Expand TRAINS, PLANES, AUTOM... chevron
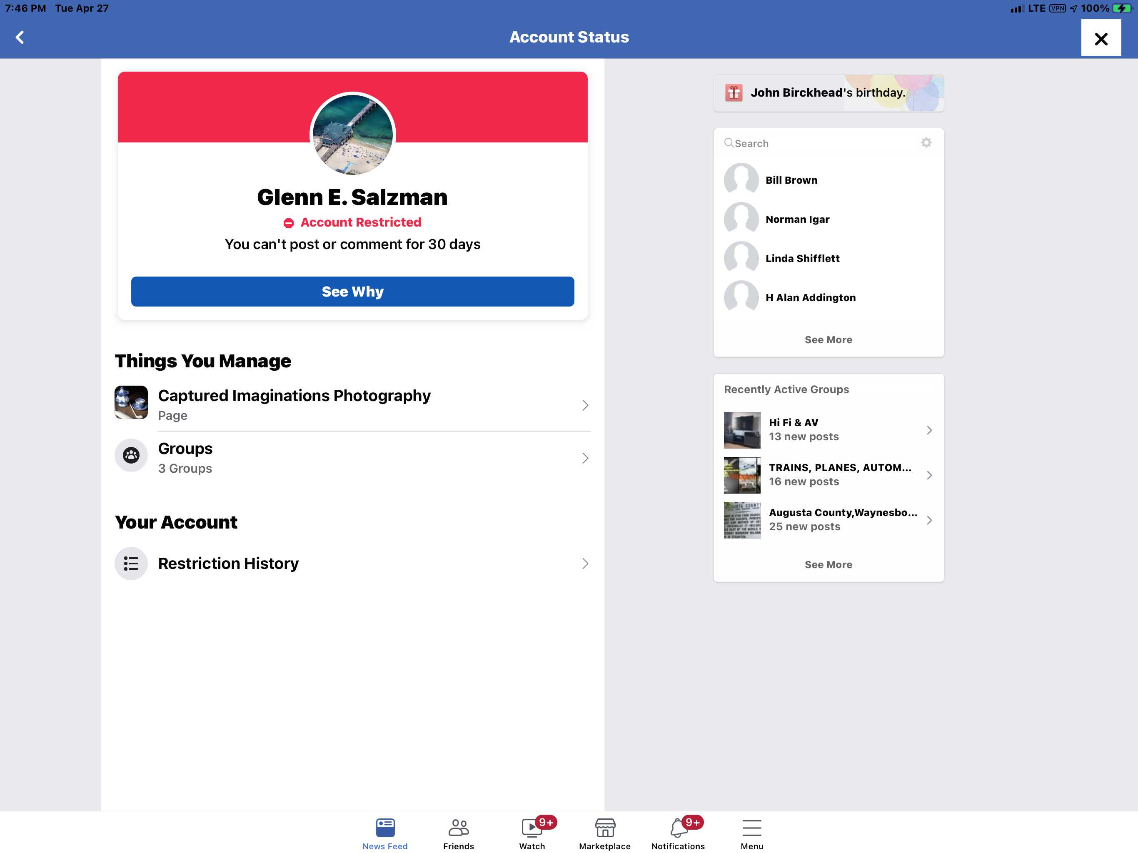Viewport: 1138px width, 853px height. tap(929, 475)
